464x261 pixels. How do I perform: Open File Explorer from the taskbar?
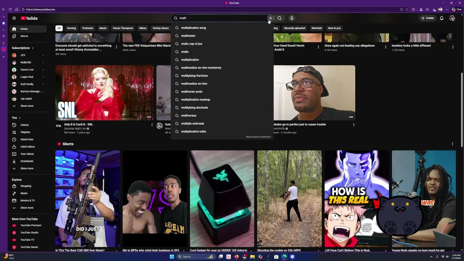[x=252, y=257]
